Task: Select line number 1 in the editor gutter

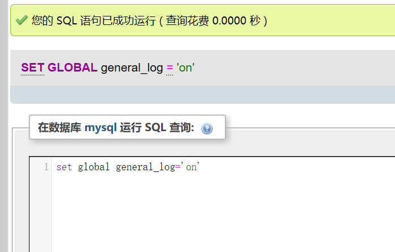Action: pyautogui.click(x=47, y=167)
